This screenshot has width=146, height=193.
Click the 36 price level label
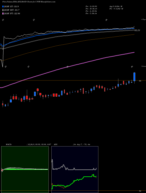[x=140, y=81]
